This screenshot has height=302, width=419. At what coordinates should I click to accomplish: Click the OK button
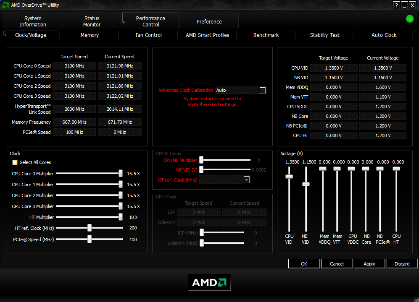(304, 263)
